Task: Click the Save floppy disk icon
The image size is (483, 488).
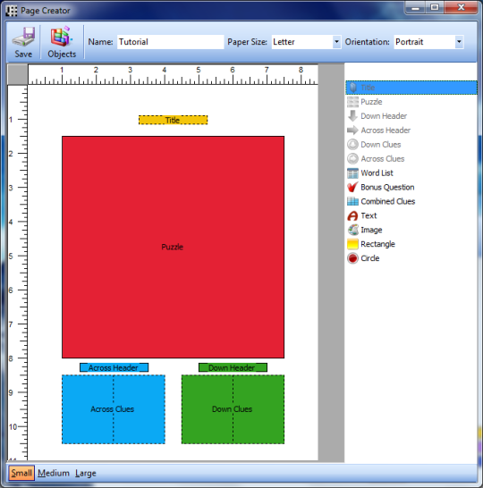Action: [23, 37]
